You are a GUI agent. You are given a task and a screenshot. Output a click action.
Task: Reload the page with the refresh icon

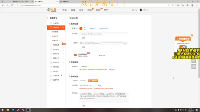(12, 5)
